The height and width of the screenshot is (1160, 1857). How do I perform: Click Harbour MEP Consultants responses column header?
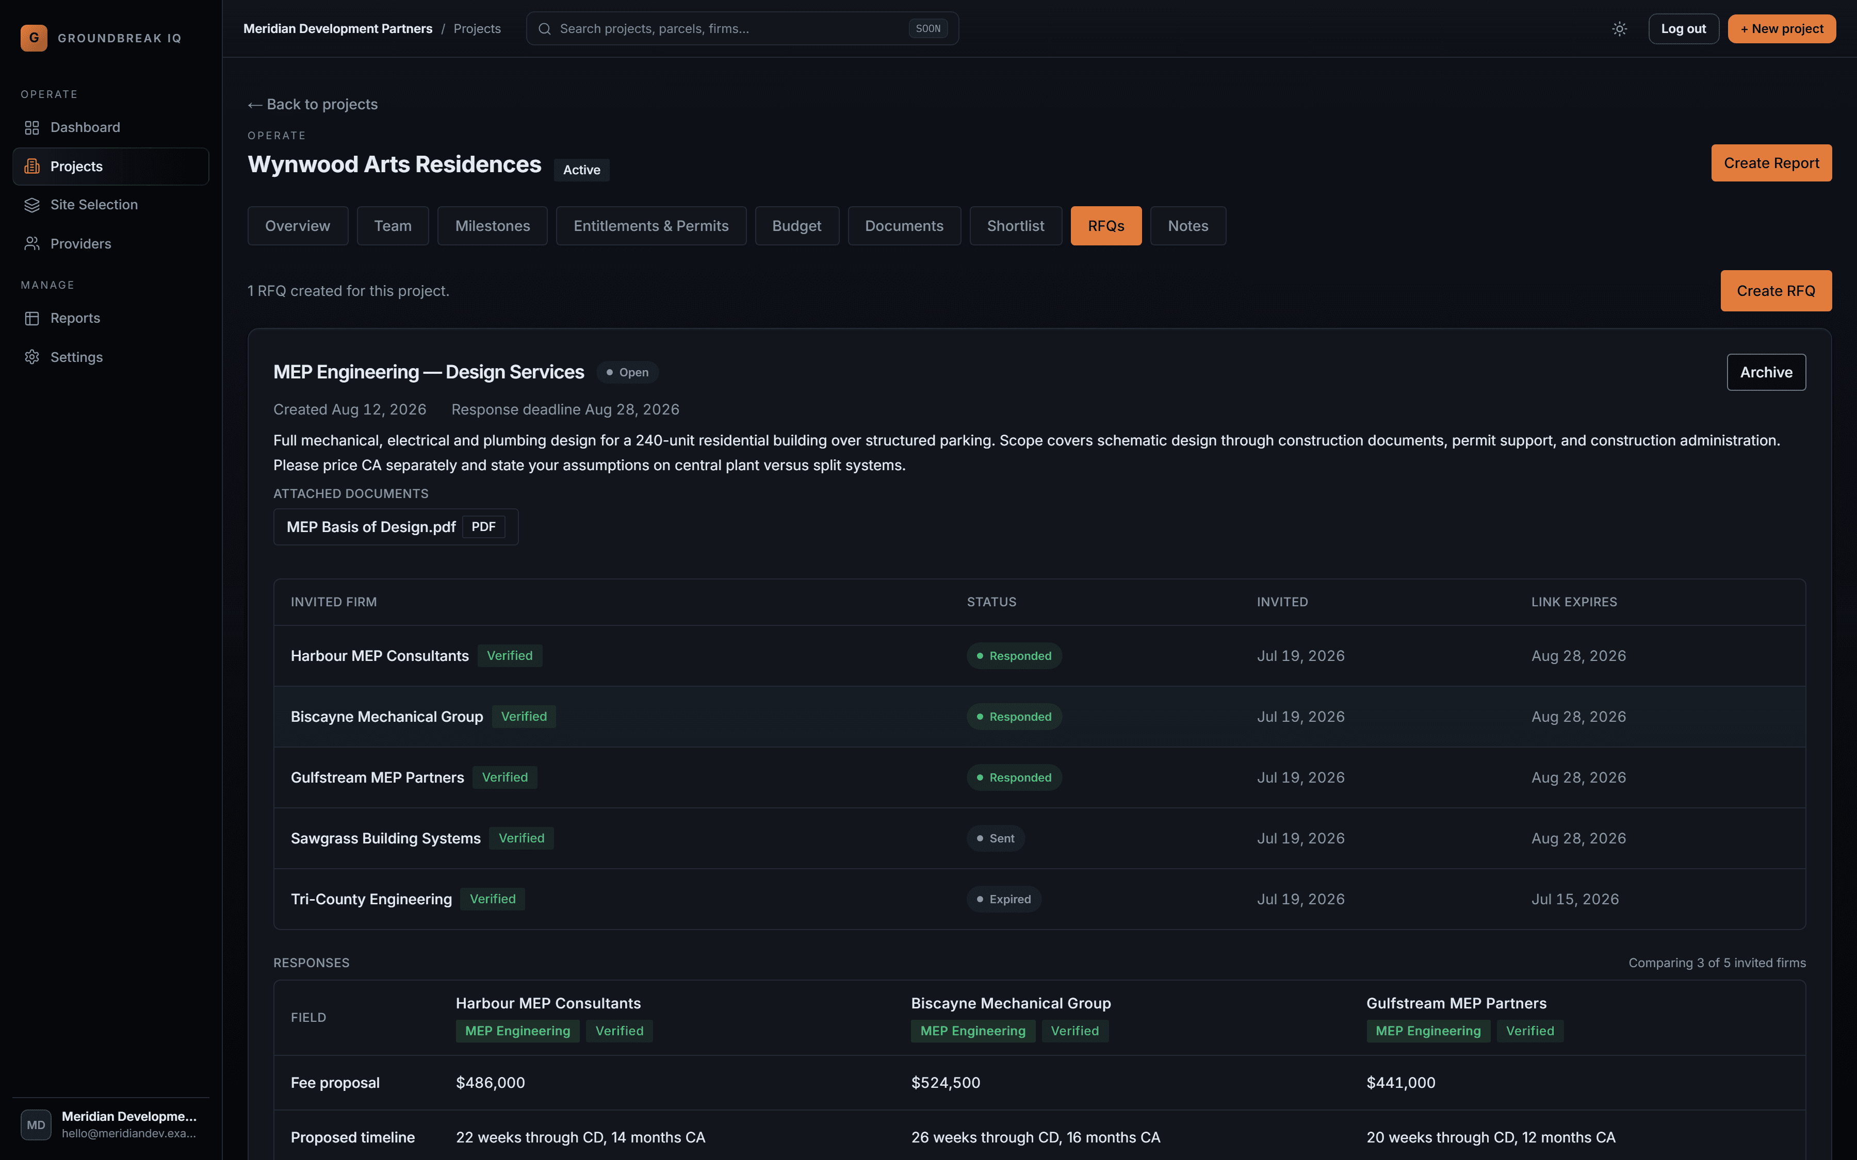(x=548, y=1003)
